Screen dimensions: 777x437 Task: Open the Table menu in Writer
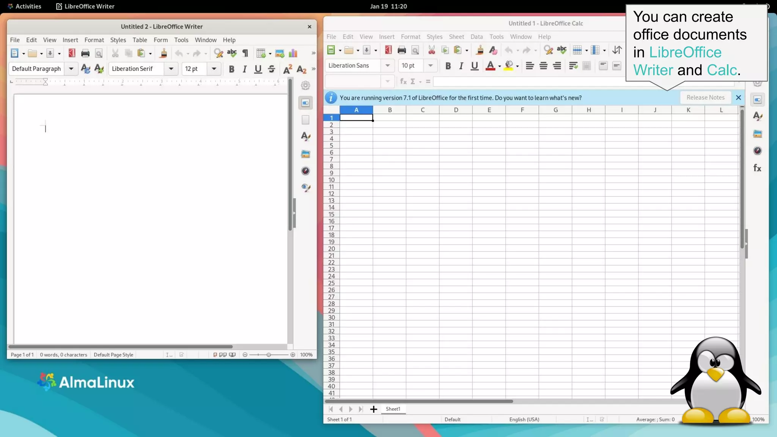point(140,40)
